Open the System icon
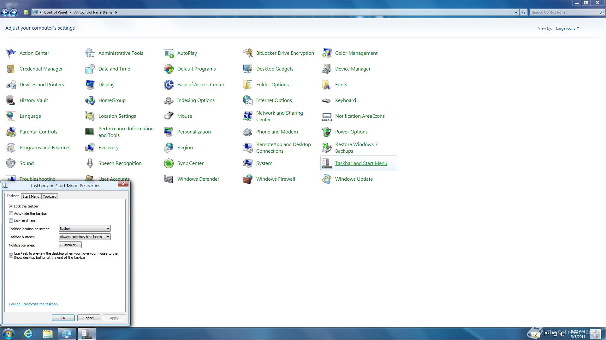 (x=247, y=163)
